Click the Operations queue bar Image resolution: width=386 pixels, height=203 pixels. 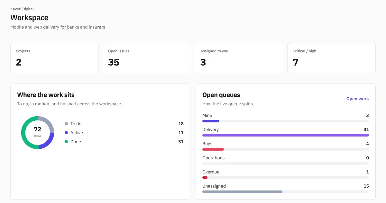coord(286,163)
